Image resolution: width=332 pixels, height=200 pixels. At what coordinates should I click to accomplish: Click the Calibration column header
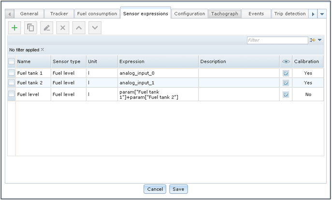(308, 62)
